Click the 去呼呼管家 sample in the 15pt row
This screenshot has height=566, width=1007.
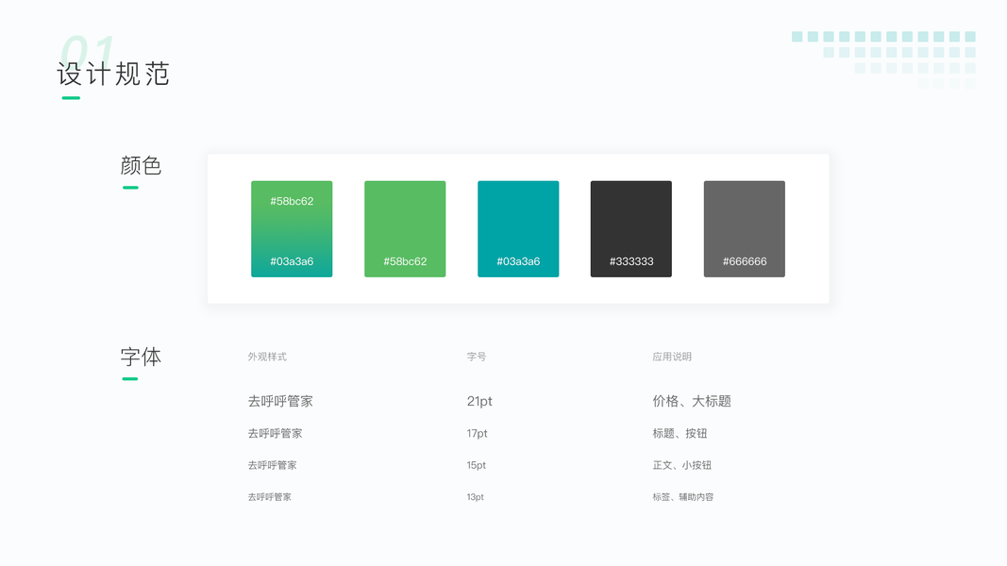point(273,465)
